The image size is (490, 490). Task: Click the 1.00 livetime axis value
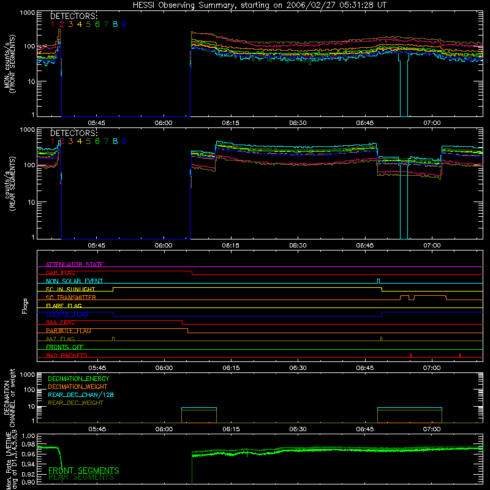28,436
